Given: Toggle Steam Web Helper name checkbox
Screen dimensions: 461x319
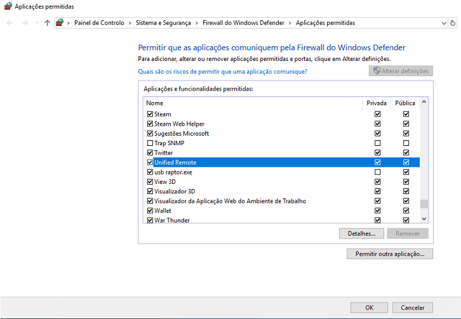Looking at the screenshot, I should pos(150,124).
